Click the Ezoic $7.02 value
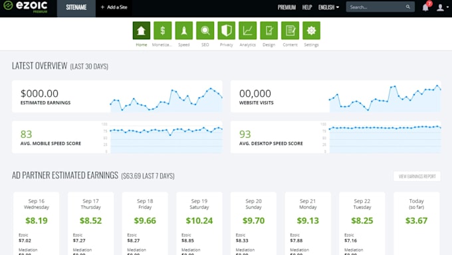Image resolution: width=452 pixels, height=255 pixels. tap(25, 240)
